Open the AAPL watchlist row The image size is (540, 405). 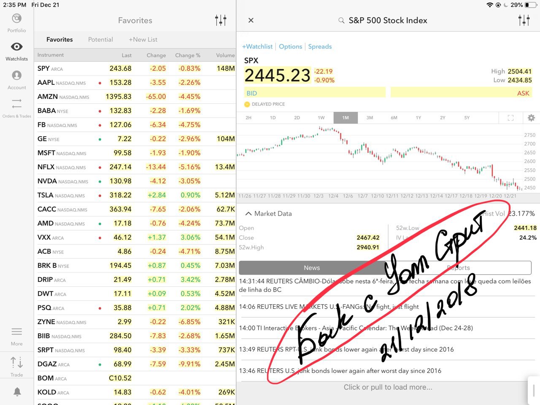pyautogui.click(x=135, y=82)
